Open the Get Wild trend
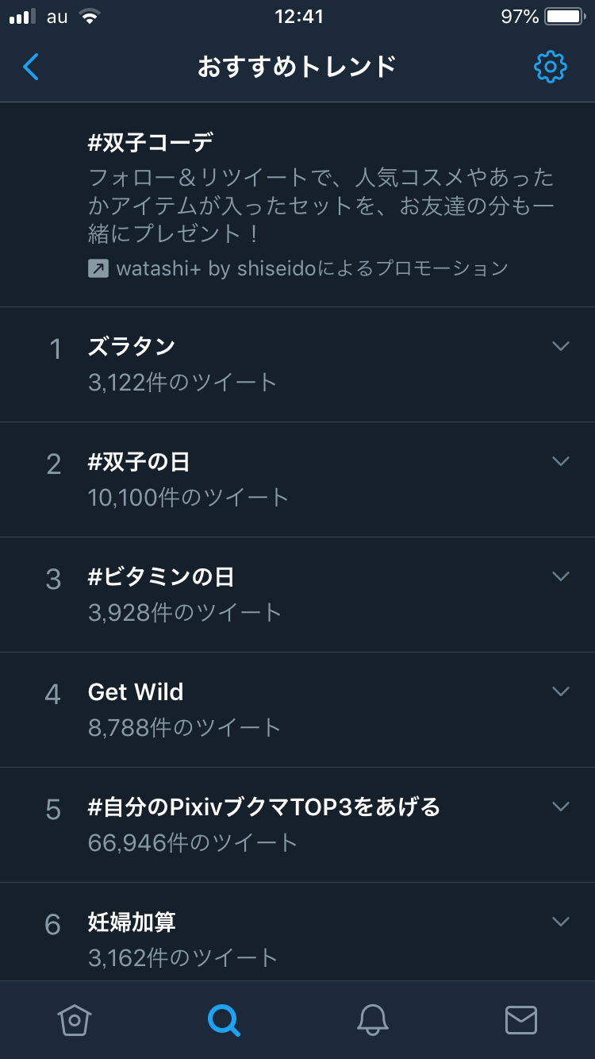This screenshot has height=1059, width=595. [136, 692]
